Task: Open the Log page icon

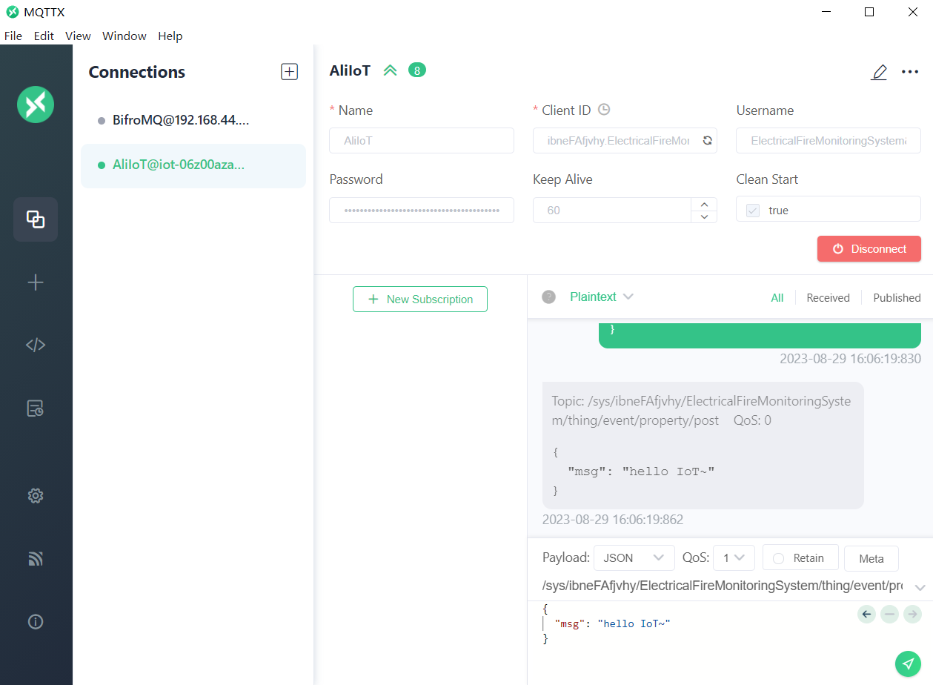Action: (x=36, y=408)
